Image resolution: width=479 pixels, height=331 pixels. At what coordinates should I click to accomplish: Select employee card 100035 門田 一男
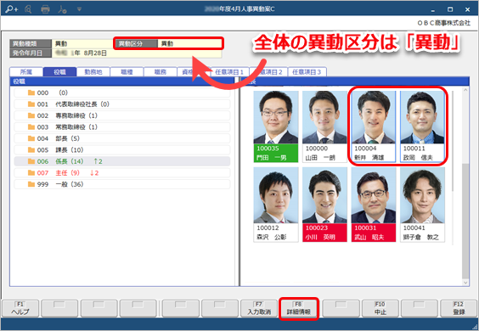click(x=276, y=126)
